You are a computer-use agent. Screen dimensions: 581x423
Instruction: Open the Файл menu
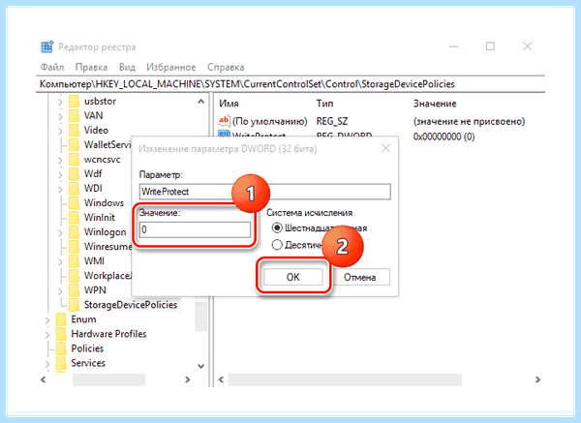[x=52, y=67]
